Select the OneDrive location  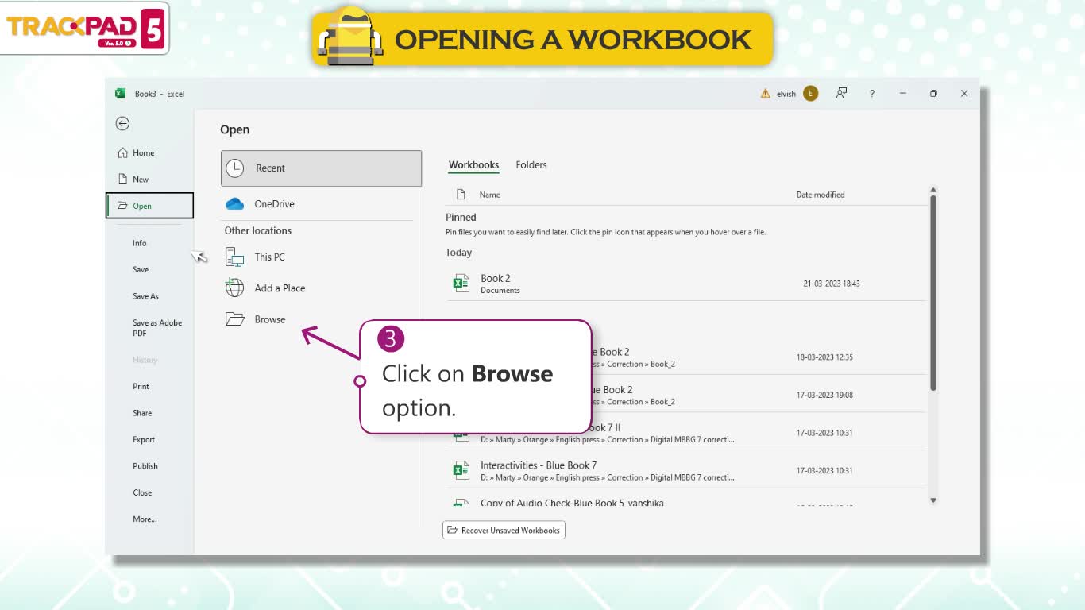[x=318, y=204]
